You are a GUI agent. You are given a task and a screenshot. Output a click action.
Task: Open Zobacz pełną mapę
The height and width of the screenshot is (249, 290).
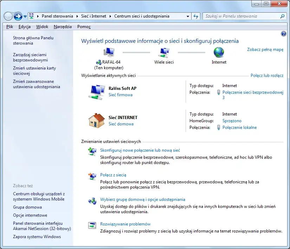pyautogui.click(x=266, y=50)
